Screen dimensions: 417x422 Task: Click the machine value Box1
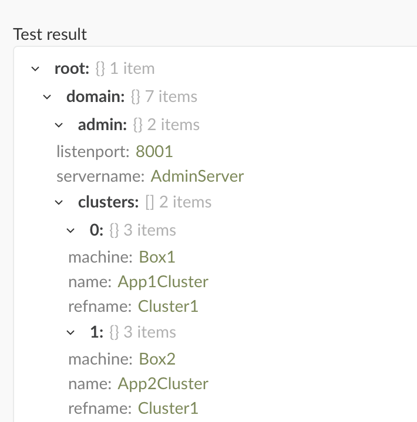[x=157, y=257]
